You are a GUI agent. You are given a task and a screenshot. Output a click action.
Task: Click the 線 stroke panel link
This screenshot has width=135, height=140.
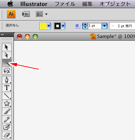point(78,26)
